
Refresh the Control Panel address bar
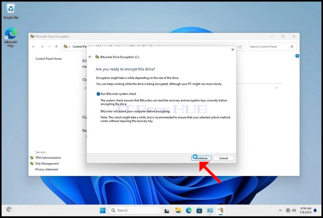point(240,47)
